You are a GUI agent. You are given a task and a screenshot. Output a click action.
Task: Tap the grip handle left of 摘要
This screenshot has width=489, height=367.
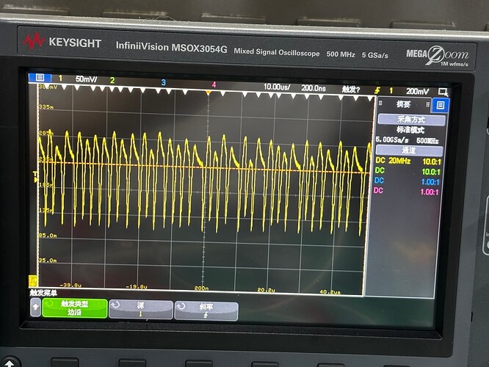[x=380, y=103]
